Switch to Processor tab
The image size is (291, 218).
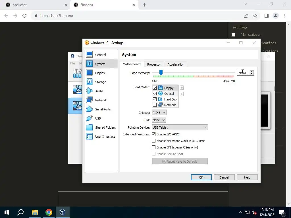(x=154, y=64)
